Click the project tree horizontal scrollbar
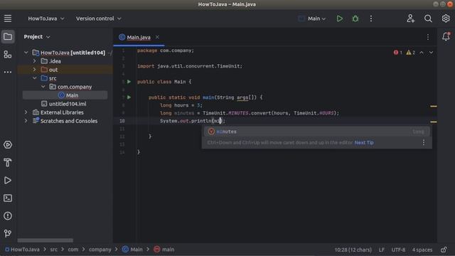 click(x=45, y=240)
